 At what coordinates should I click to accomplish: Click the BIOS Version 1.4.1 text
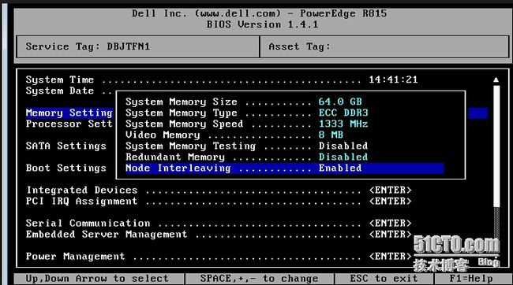click(262, 25)
